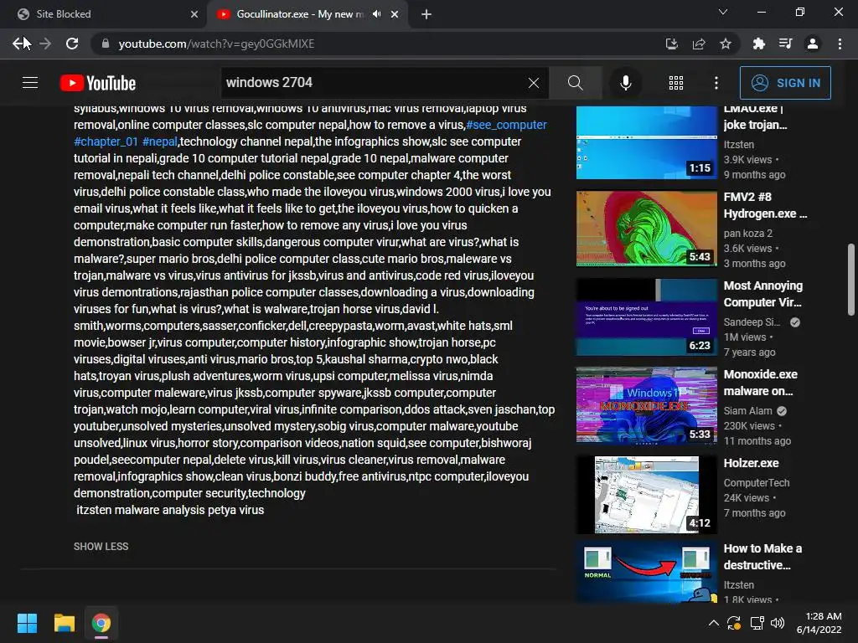
Task: Click the FMV2 #8 Hydrogen.exe title
Action: point(765,205)
